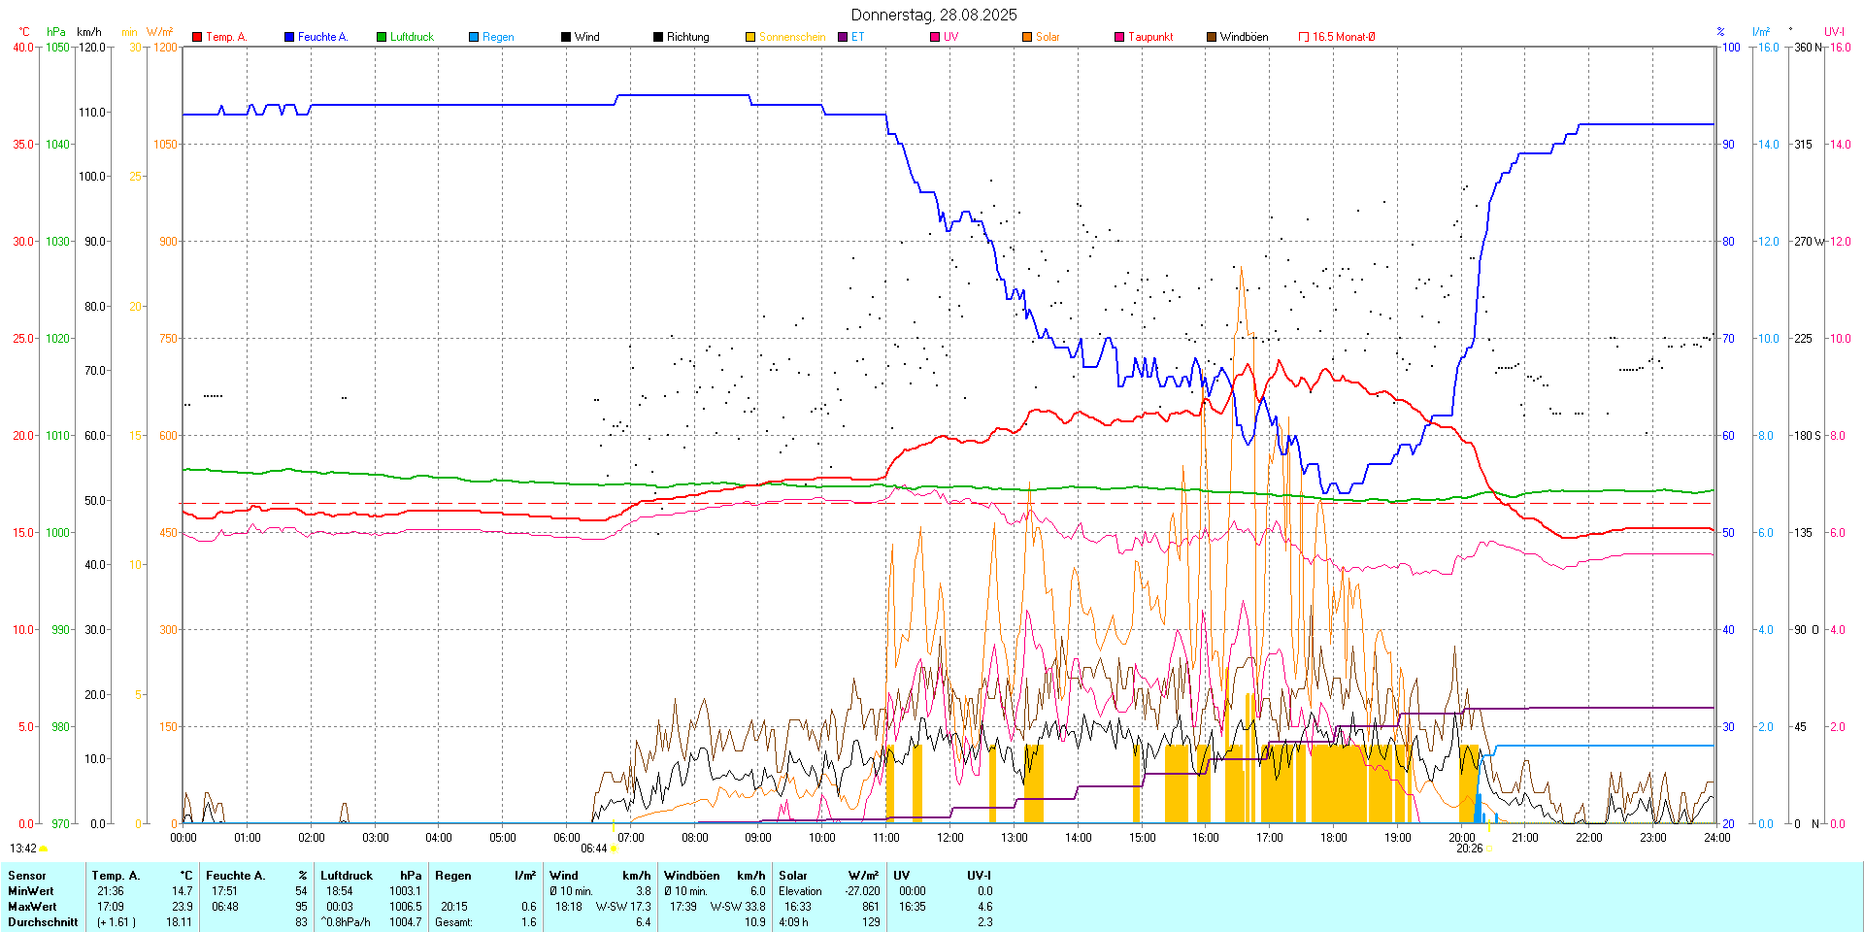
Task: Toggle the 16.5 Monat-Ø legend box
Action: pyautogui.click(x=1304, y=37)
